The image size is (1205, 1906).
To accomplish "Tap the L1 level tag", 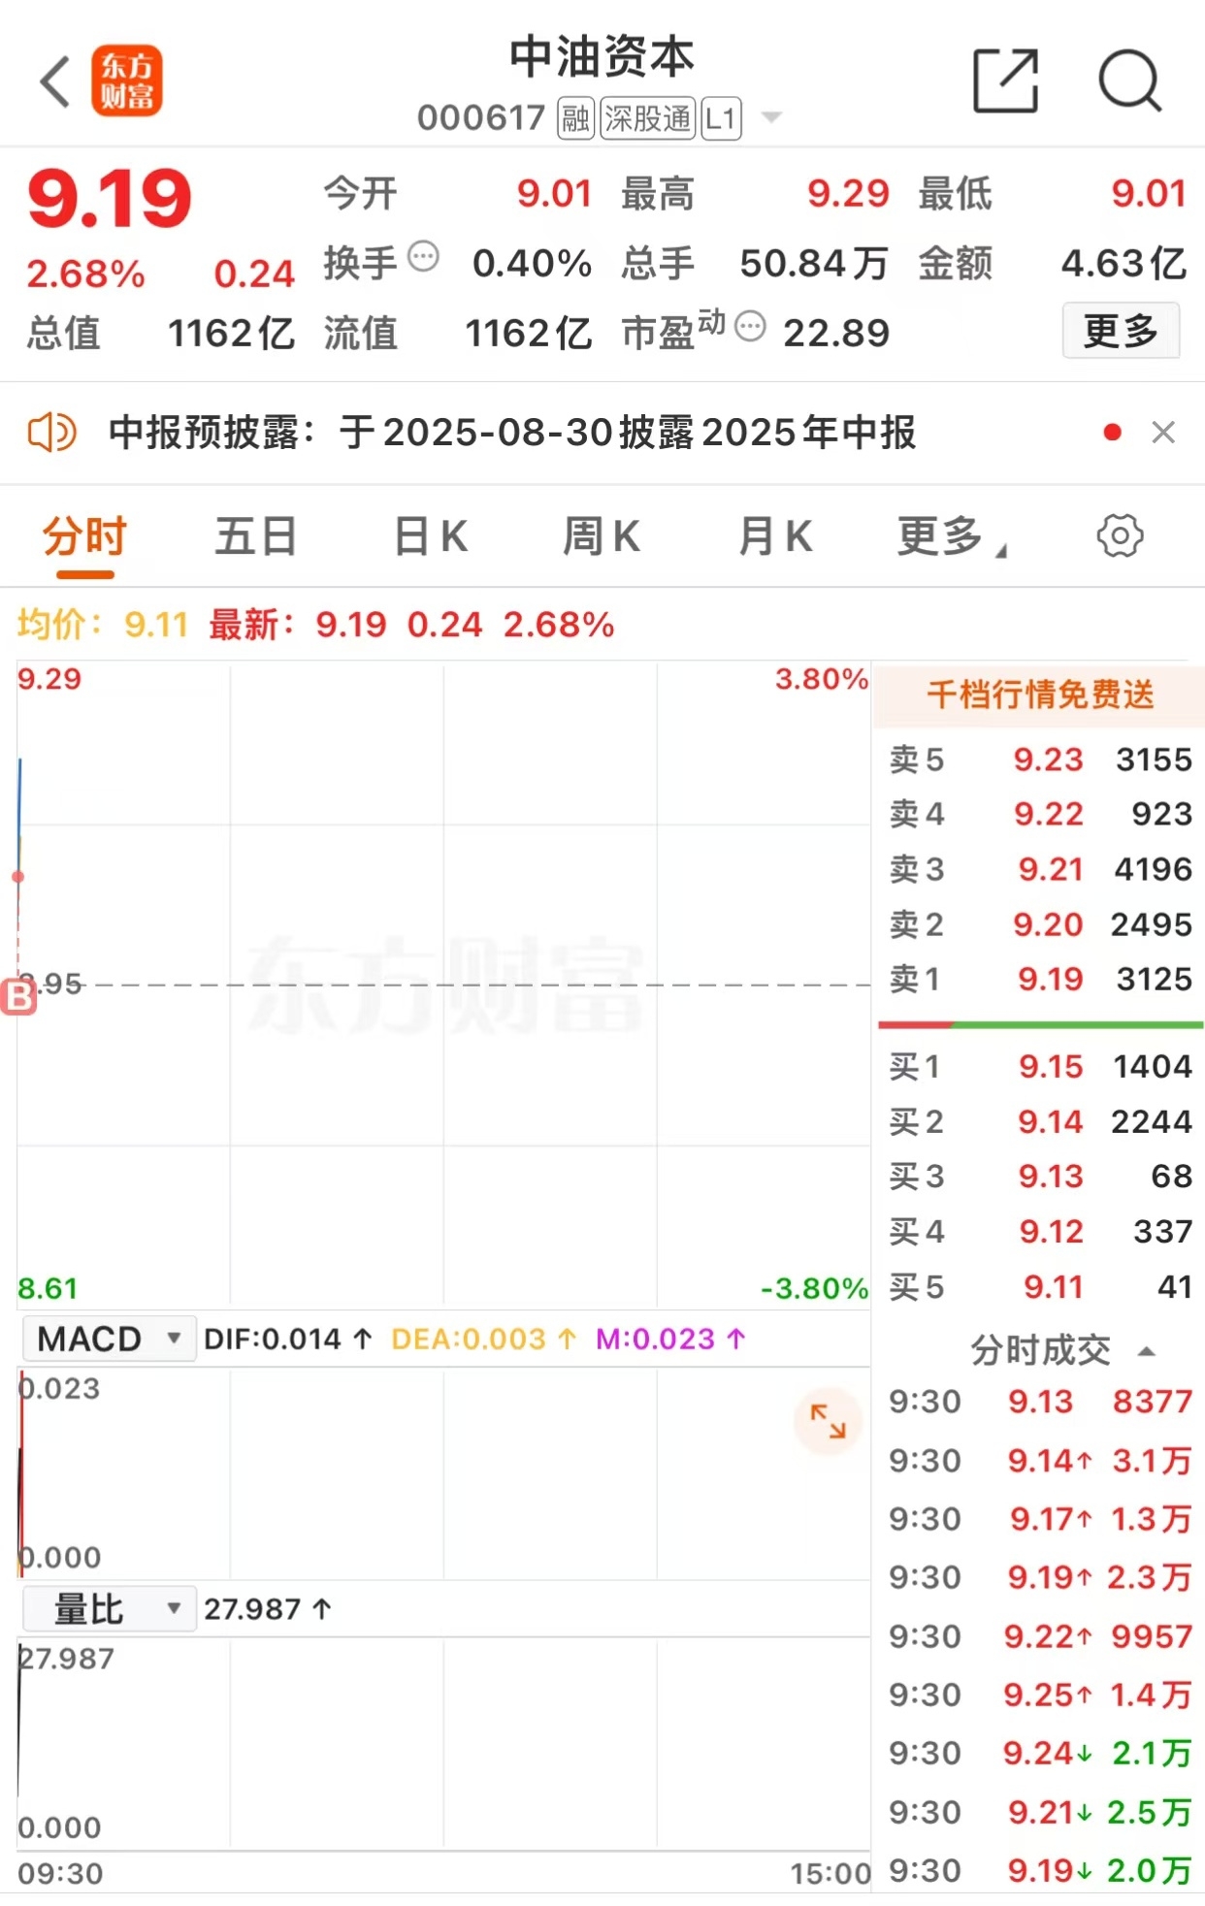I will pyautogui.click(x=721, y=118).
